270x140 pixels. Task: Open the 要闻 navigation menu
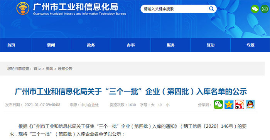(51, 45)
